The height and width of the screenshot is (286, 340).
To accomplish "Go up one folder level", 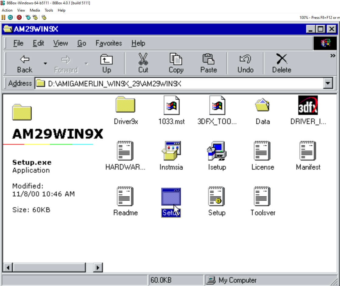I will (x=107, y=64).
